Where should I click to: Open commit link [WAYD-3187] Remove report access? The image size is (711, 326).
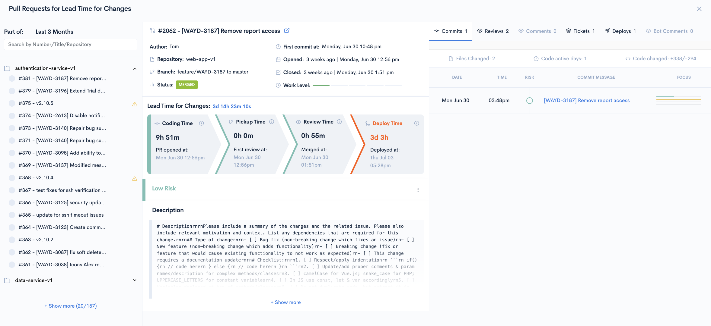[587, 101]
